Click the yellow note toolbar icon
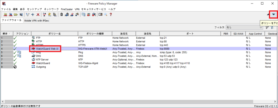Image resolution: width=278 pixels, height=108 pixels. click(50, 15)
